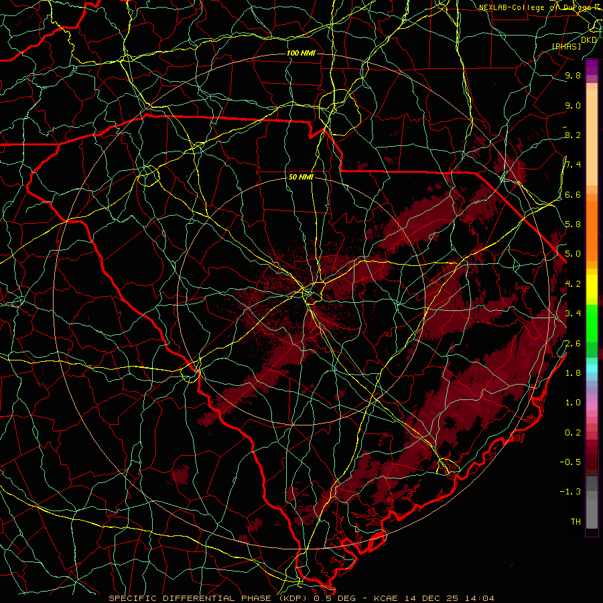Select the 7.4 value on the color scale

tap(573, 165)
